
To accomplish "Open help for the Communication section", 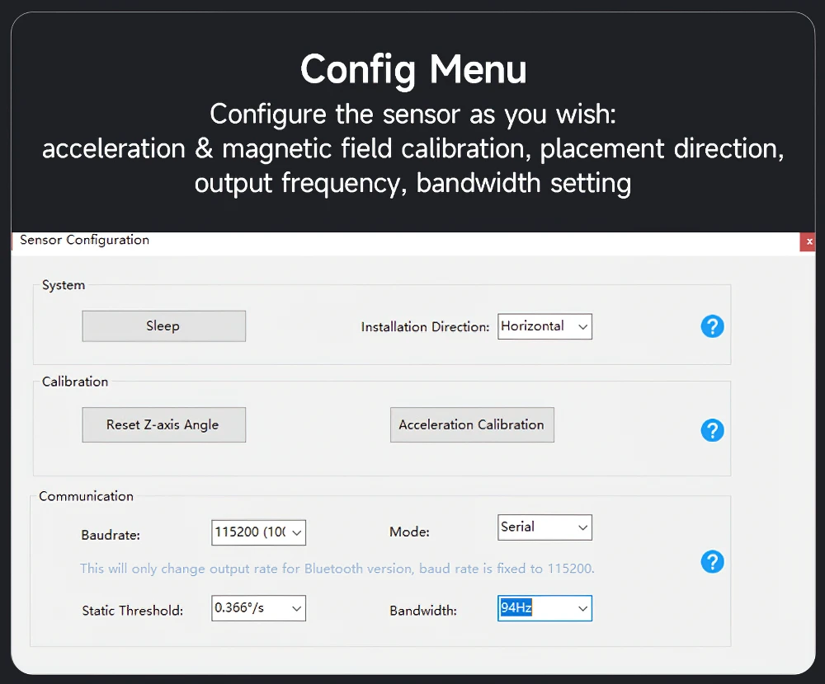I will [x=713, y=562].
